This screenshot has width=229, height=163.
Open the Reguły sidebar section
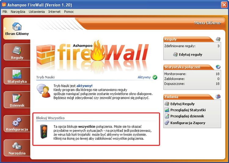click(17, 52)
